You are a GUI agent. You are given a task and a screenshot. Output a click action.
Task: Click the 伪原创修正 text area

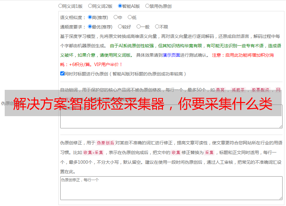[171, 188]
